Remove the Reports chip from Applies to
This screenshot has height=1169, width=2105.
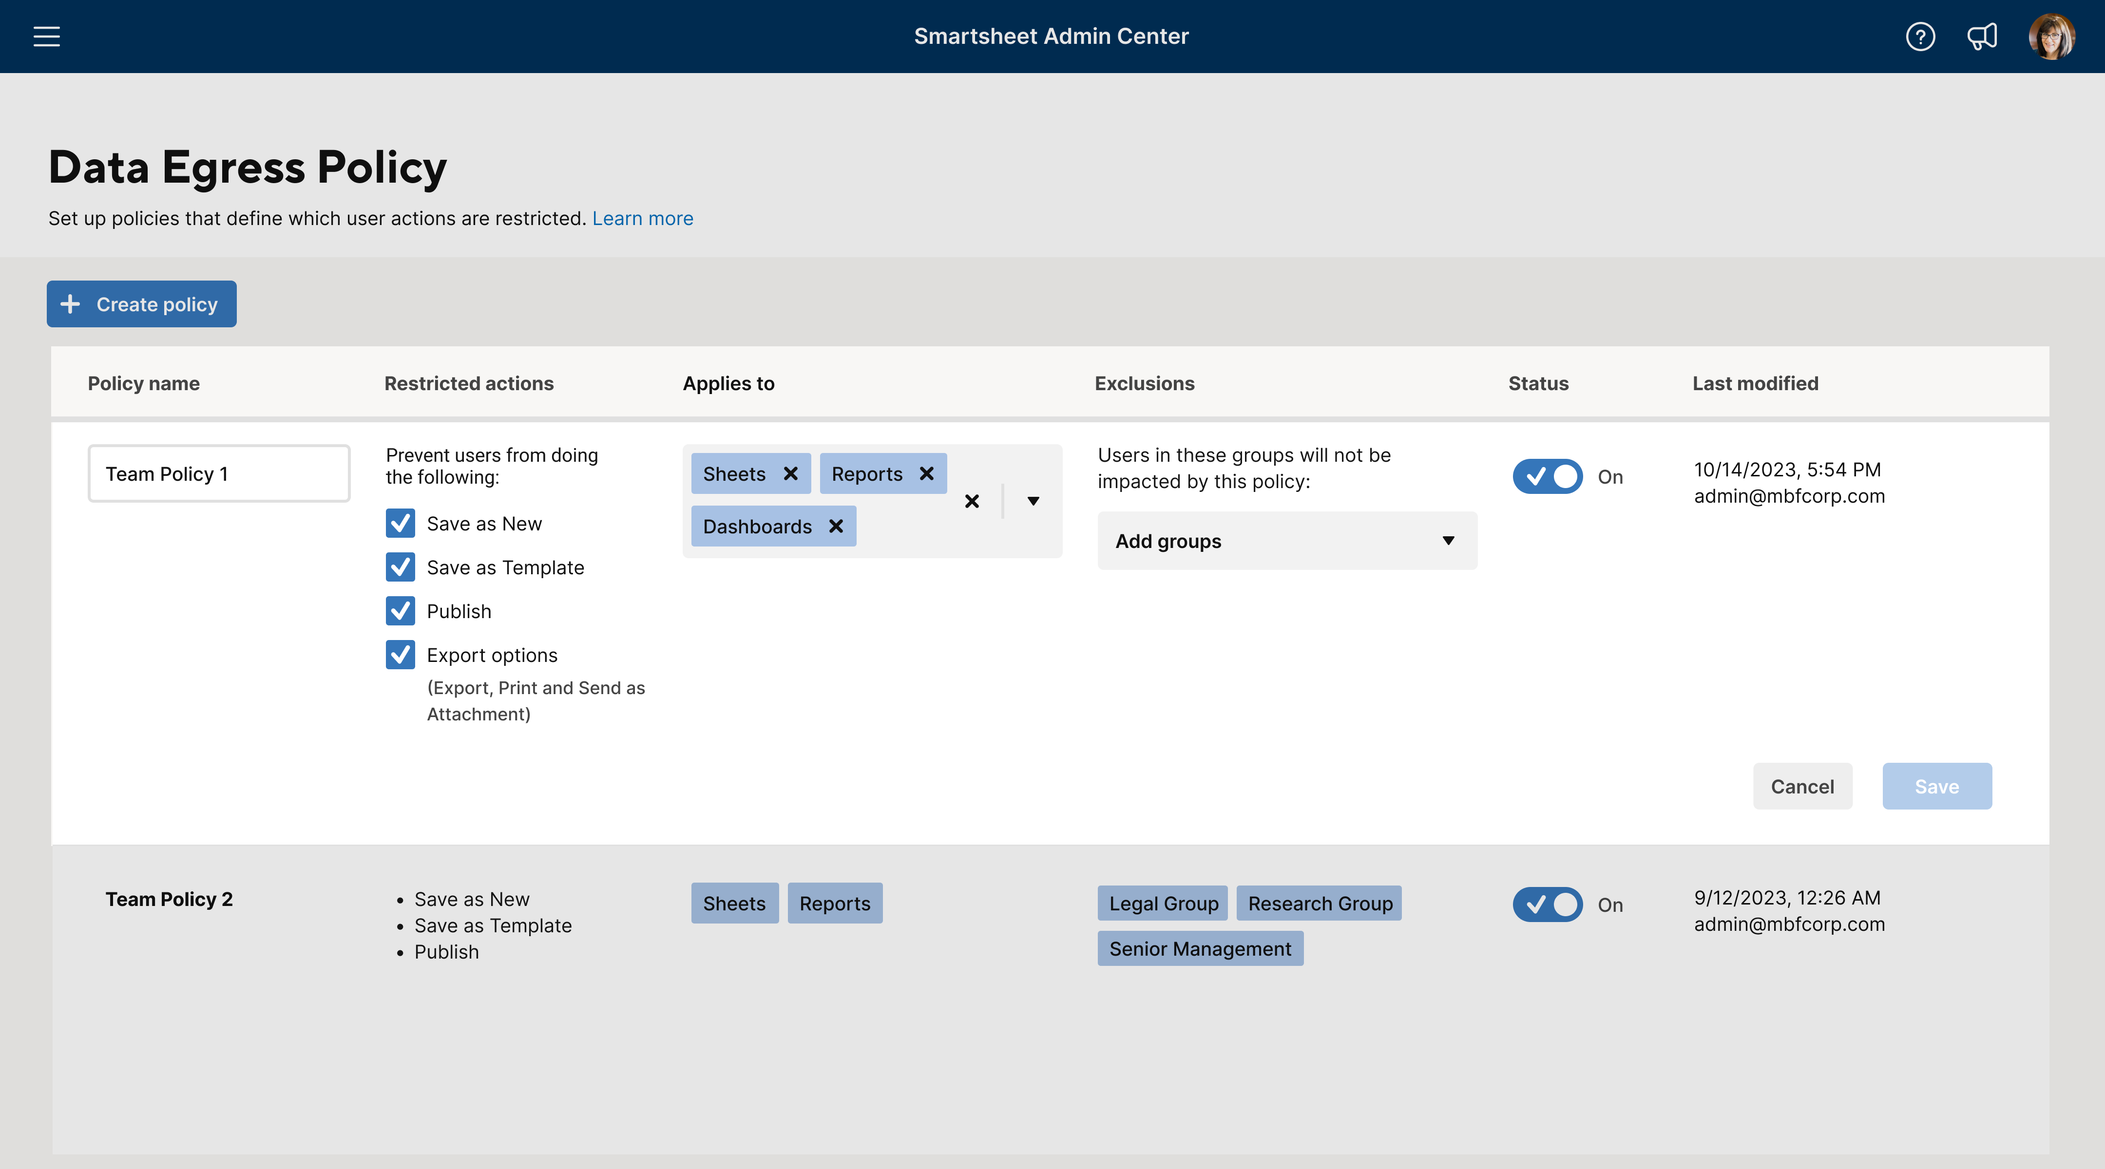tap(927, 473)
